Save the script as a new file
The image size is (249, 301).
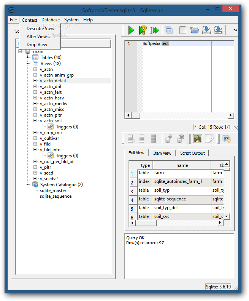pos(218,30)
